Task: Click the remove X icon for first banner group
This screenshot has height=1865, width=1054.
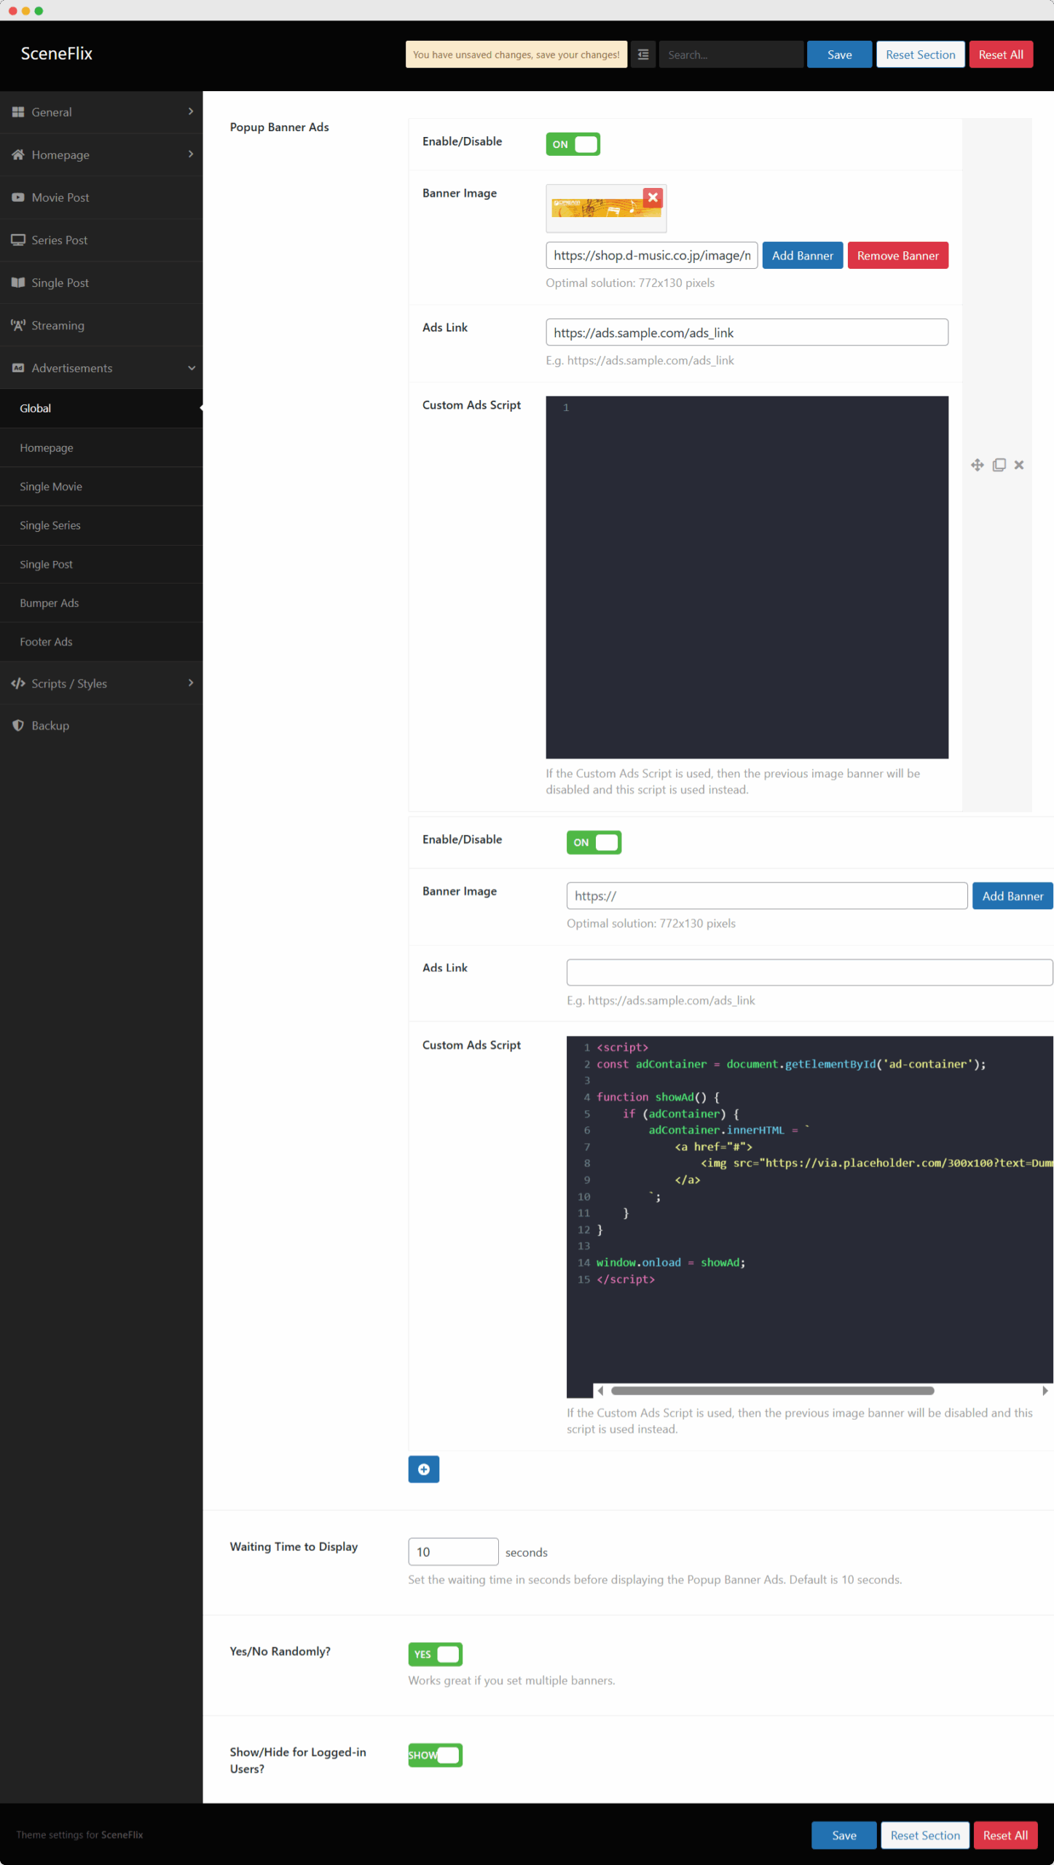Action: coord(1019,465)
